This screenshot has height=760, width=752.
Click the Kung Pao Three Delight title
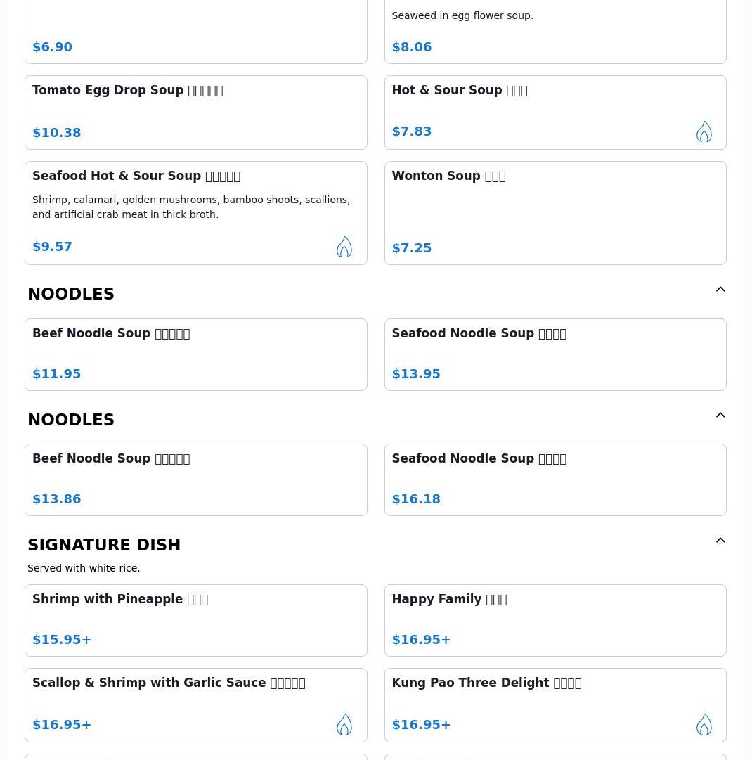click(486, 683)
